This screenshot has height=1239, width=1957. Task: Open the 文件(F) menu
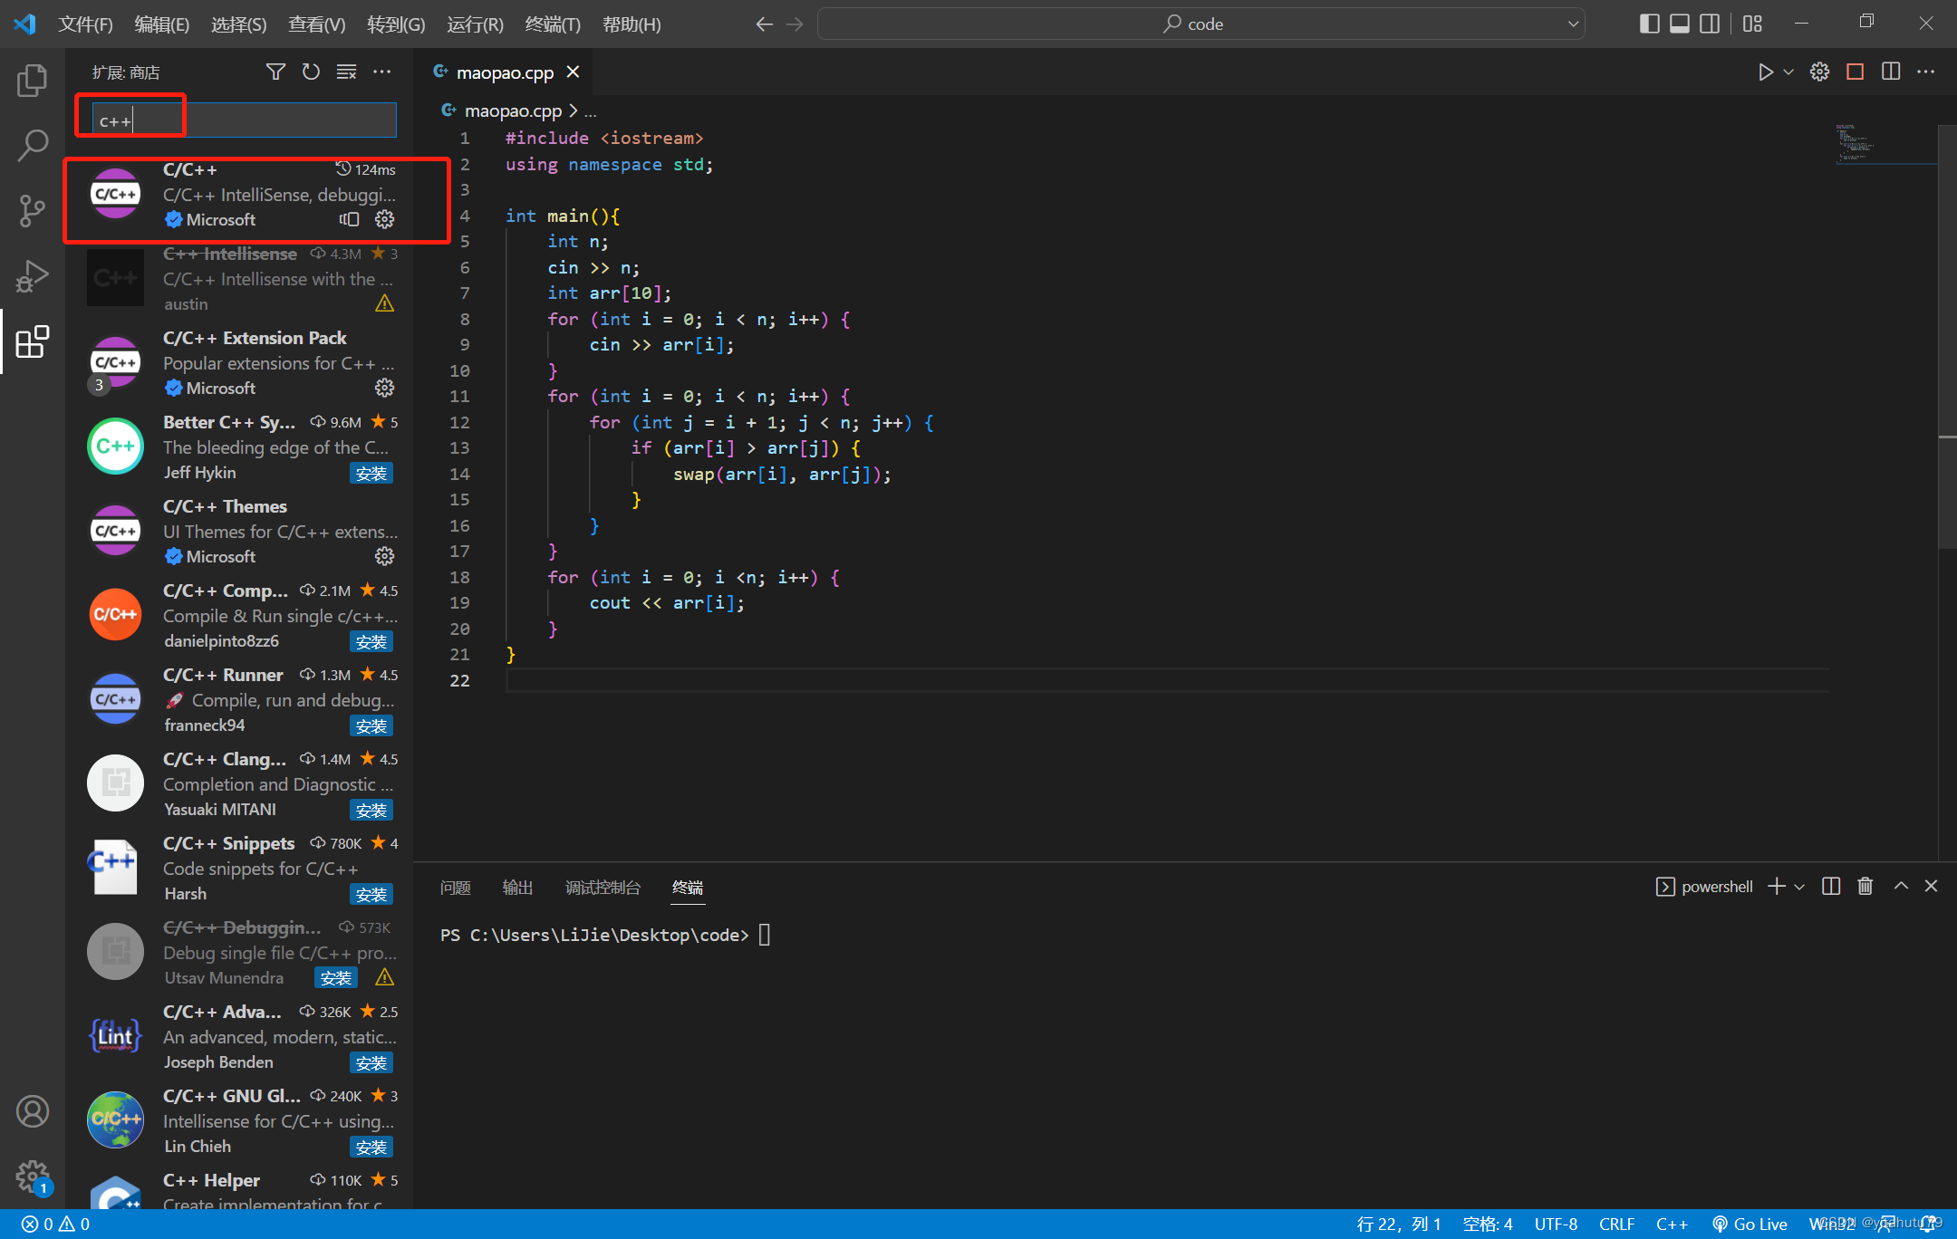(x=85, y=24)
